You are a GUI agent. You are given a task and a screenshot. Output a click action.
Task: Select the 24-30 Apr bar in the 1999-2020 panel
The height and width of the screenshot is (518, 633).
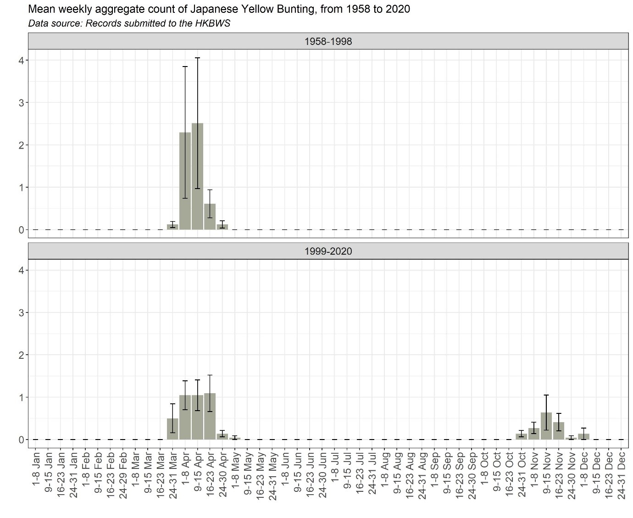222,437
